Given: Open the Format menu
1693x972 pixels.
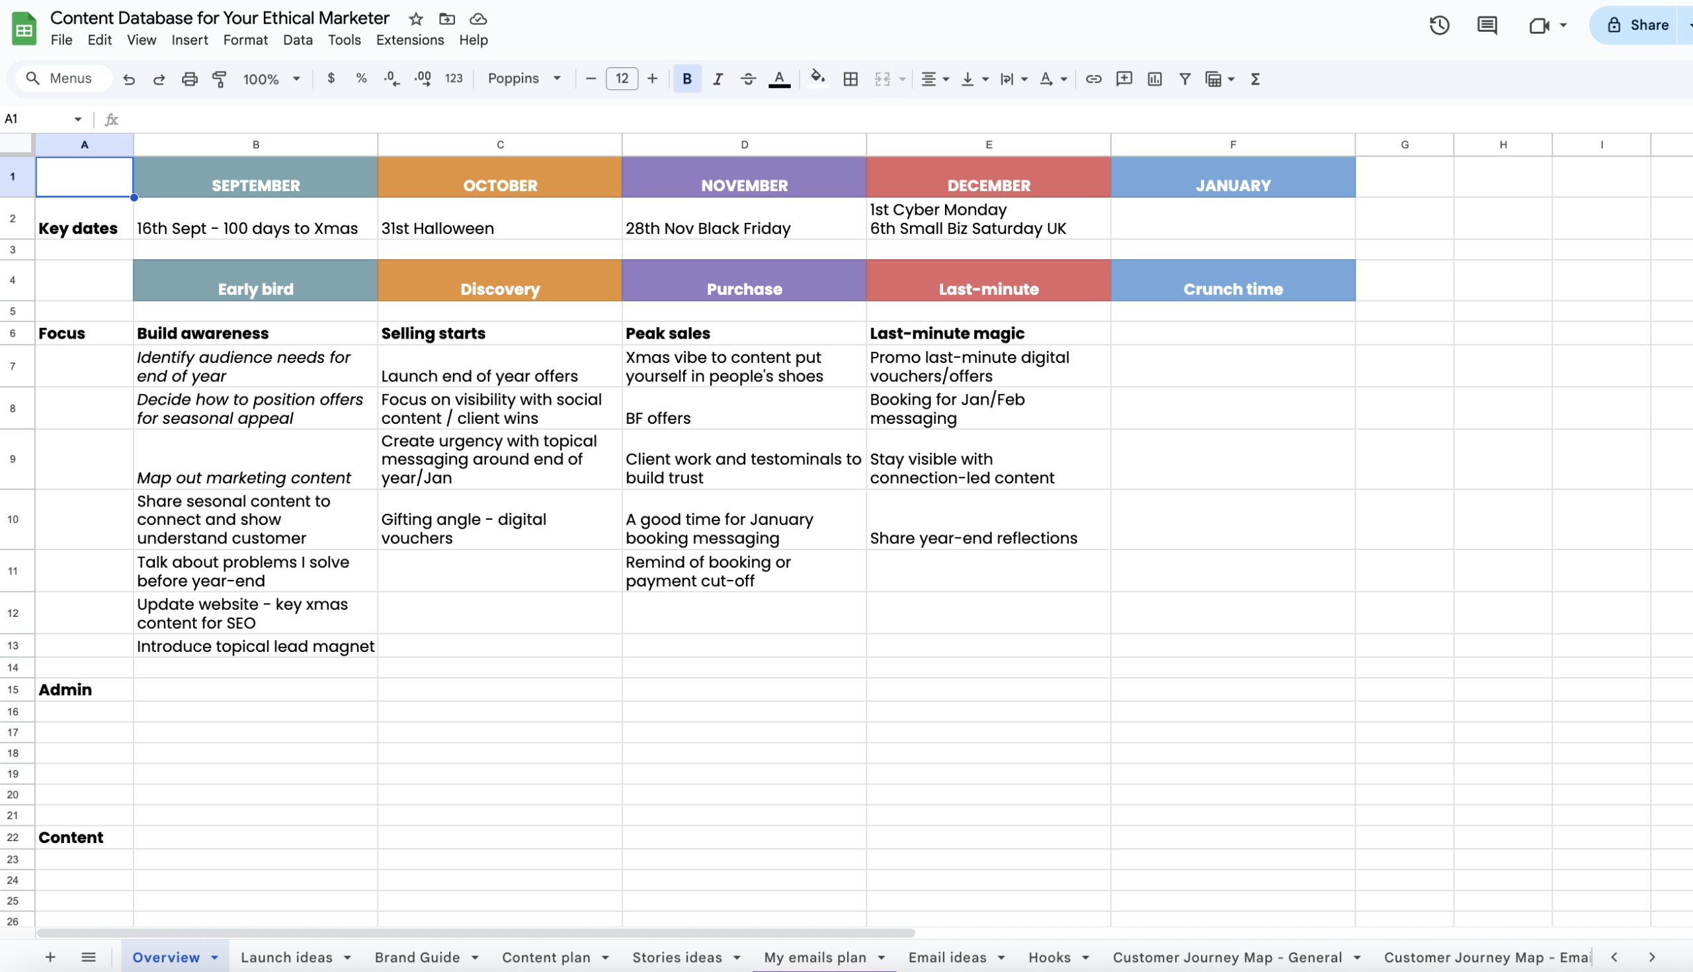Looking at the screenshot, I should tap(245, 40).
